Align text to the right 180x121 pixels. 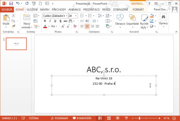coord(92,26)
